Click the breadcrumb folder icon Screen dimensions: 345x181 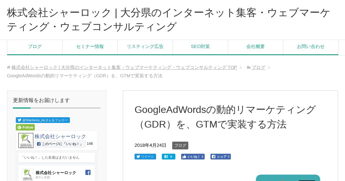pos(249,67)
